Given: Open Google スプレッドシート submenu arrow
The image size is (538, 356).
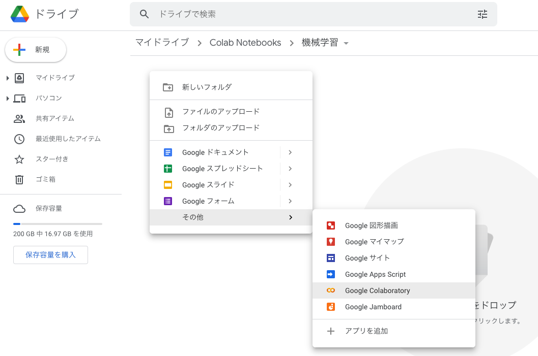Looking at the screenshot, I should point(290,169).
